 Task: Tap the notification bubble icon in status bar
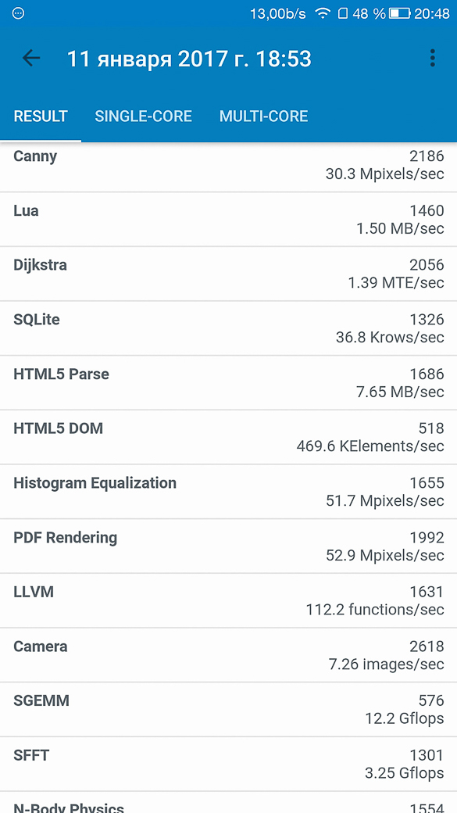point(18,14)
